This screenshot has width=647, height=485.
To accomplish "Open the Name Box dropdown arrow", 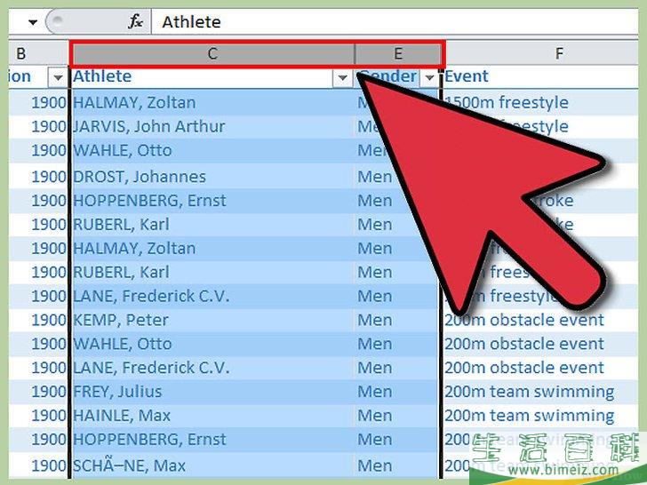I will tap(33, 22).
